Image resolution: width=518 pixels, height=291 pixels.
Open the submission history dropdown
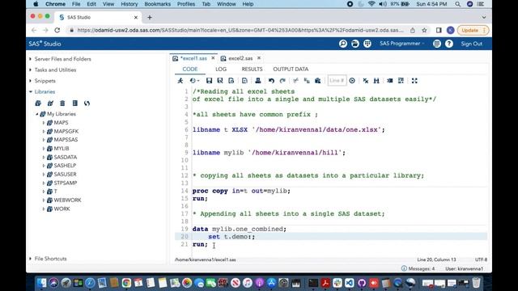click(194, 81)
